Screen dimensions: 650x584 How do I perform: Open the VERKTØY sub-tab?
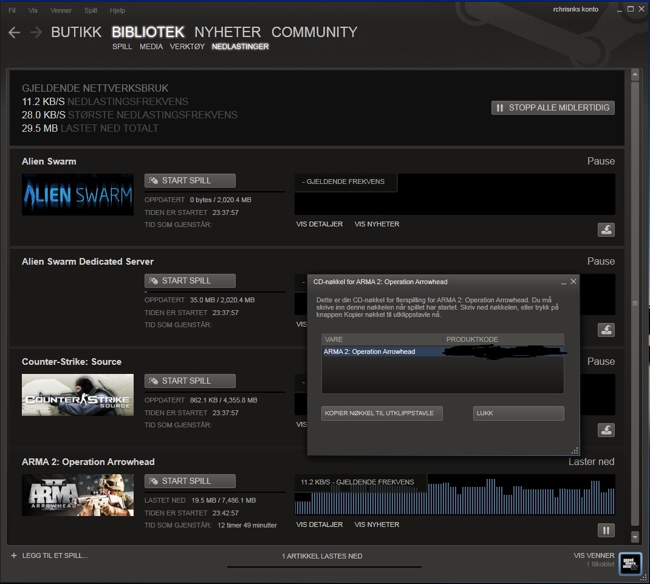(x=187, y=46)
